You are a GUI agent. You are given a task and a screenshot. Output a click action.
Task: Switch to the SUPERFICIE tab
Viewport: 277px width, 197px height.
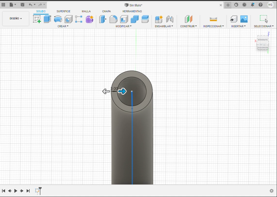[x=64, y=11]
